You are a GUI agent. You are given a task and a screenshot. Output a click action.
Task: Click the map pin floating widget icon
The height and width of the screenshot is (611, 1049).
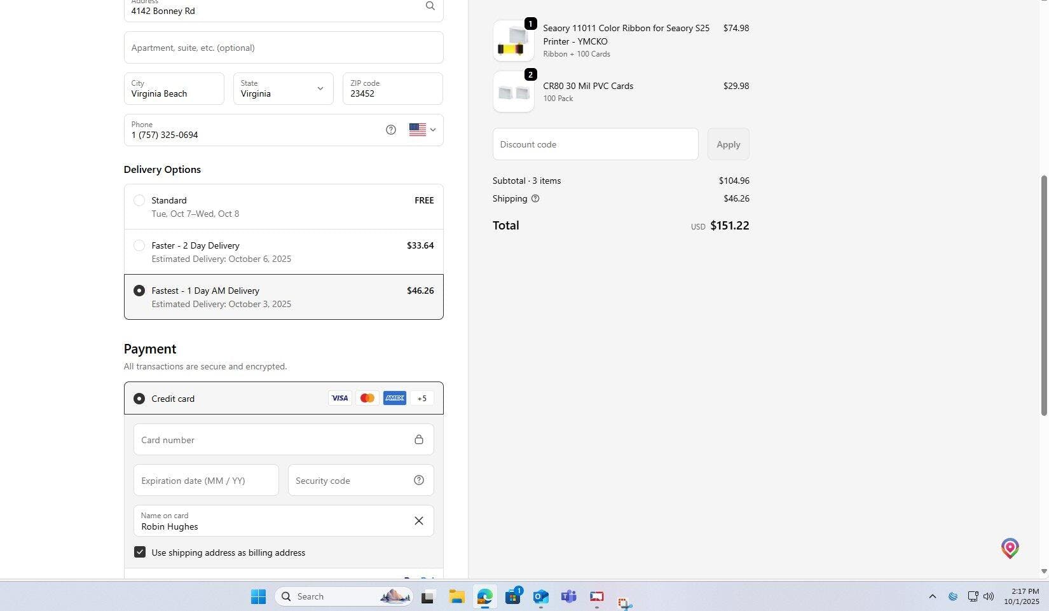[x=1010, y=548]
